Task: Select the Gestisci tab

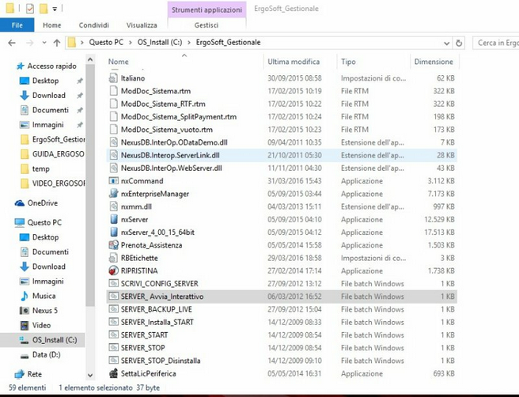Action: [206, 25]
